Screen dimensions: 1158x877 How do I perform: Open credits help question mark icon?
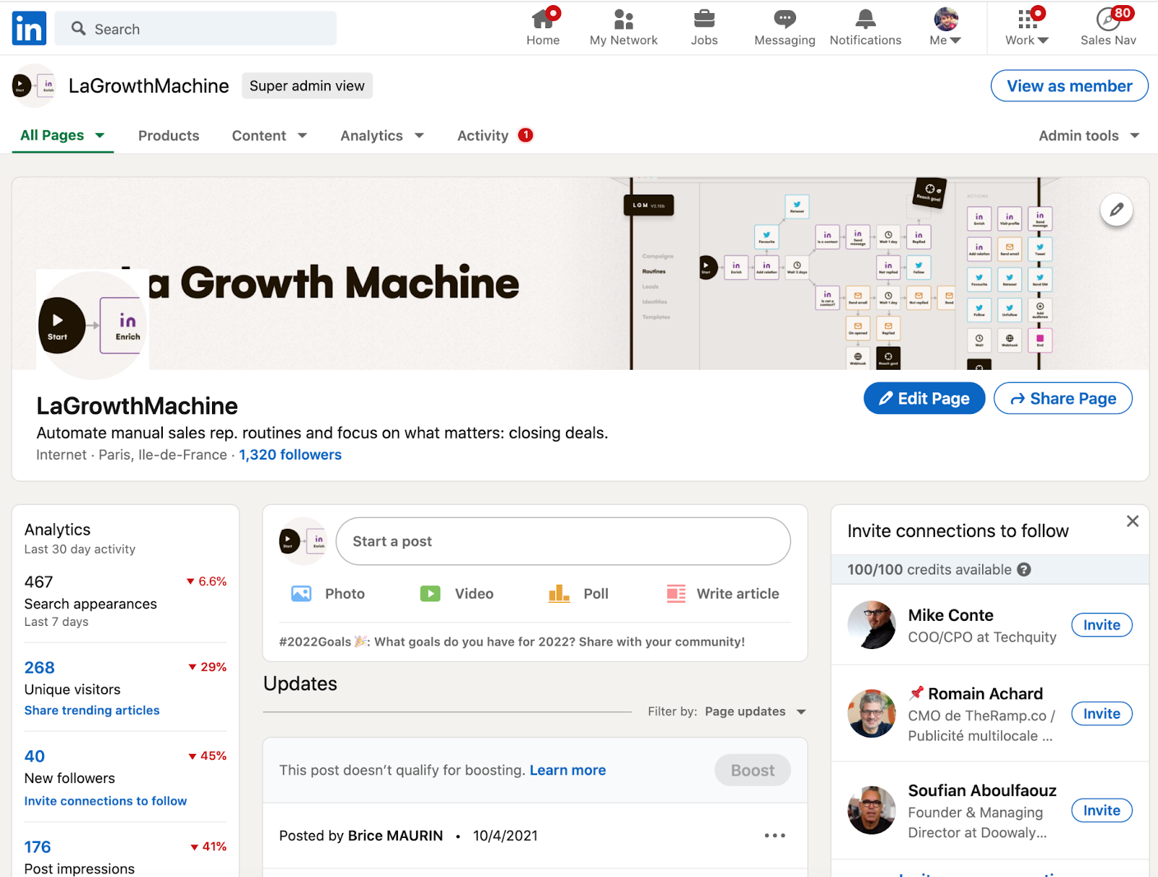[1023, 569]
